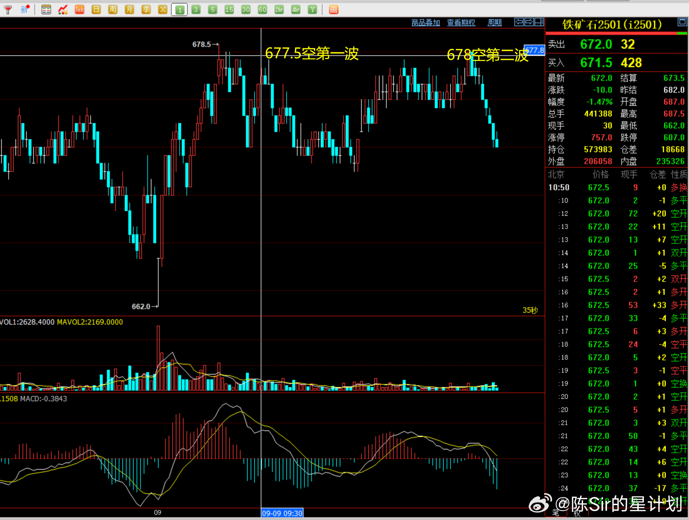Viewport: 689px width, 520px height.
Task: Click the 商品叠加 link
Action: pyautogui.click(x=426, y=23)
